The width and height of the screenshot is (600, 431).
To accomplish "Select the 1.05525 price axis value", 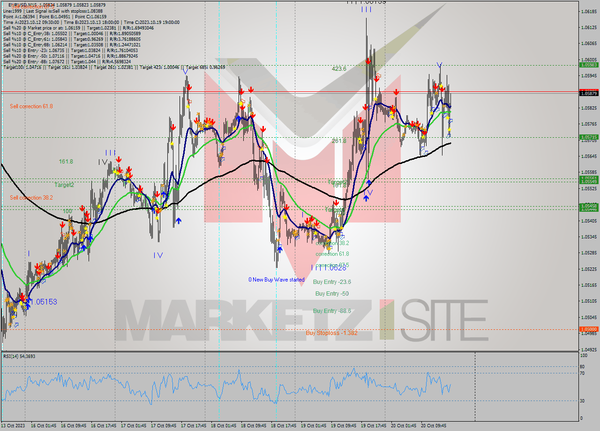I will tap(588, 189).
